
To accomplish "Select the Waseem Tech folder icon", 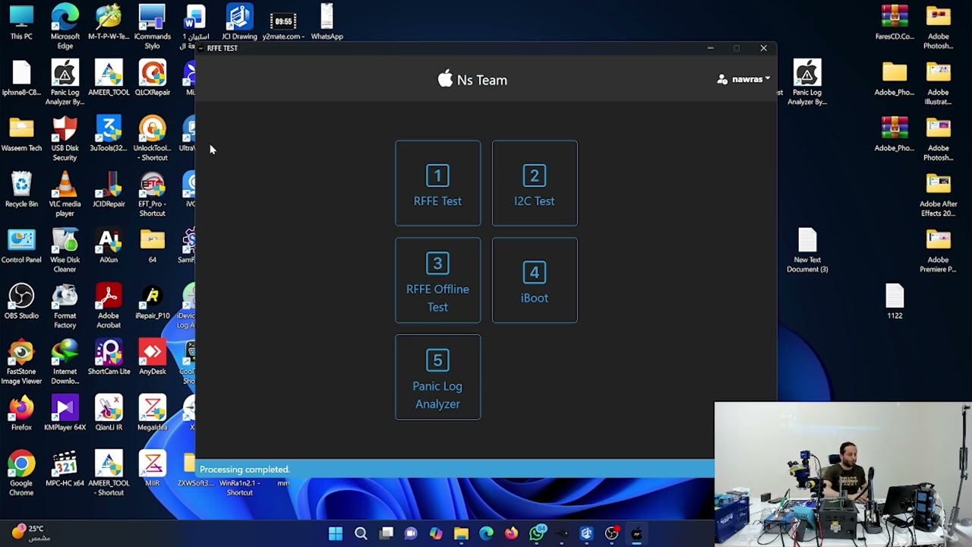I will [x=21, y=134].
